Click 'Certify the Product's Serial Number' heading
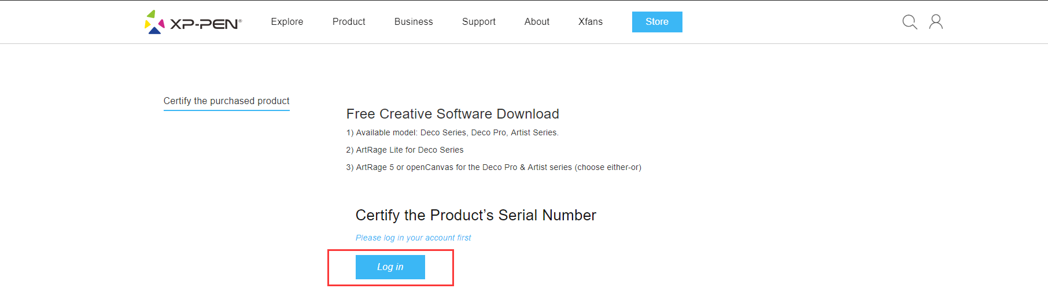 pyautogui.click(x=476, y=215)
